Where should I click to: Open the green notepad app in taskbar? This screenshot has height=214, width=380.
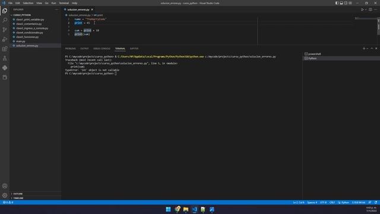(203, 209)
